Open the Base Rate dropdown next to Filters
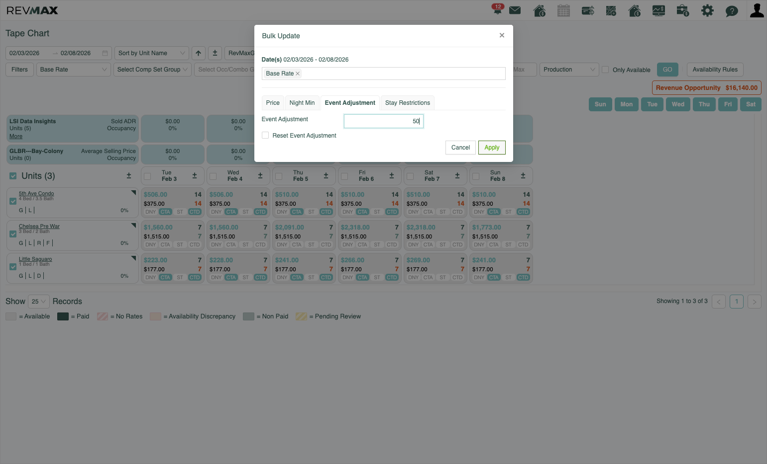767x464 pixels. (74, 70)
